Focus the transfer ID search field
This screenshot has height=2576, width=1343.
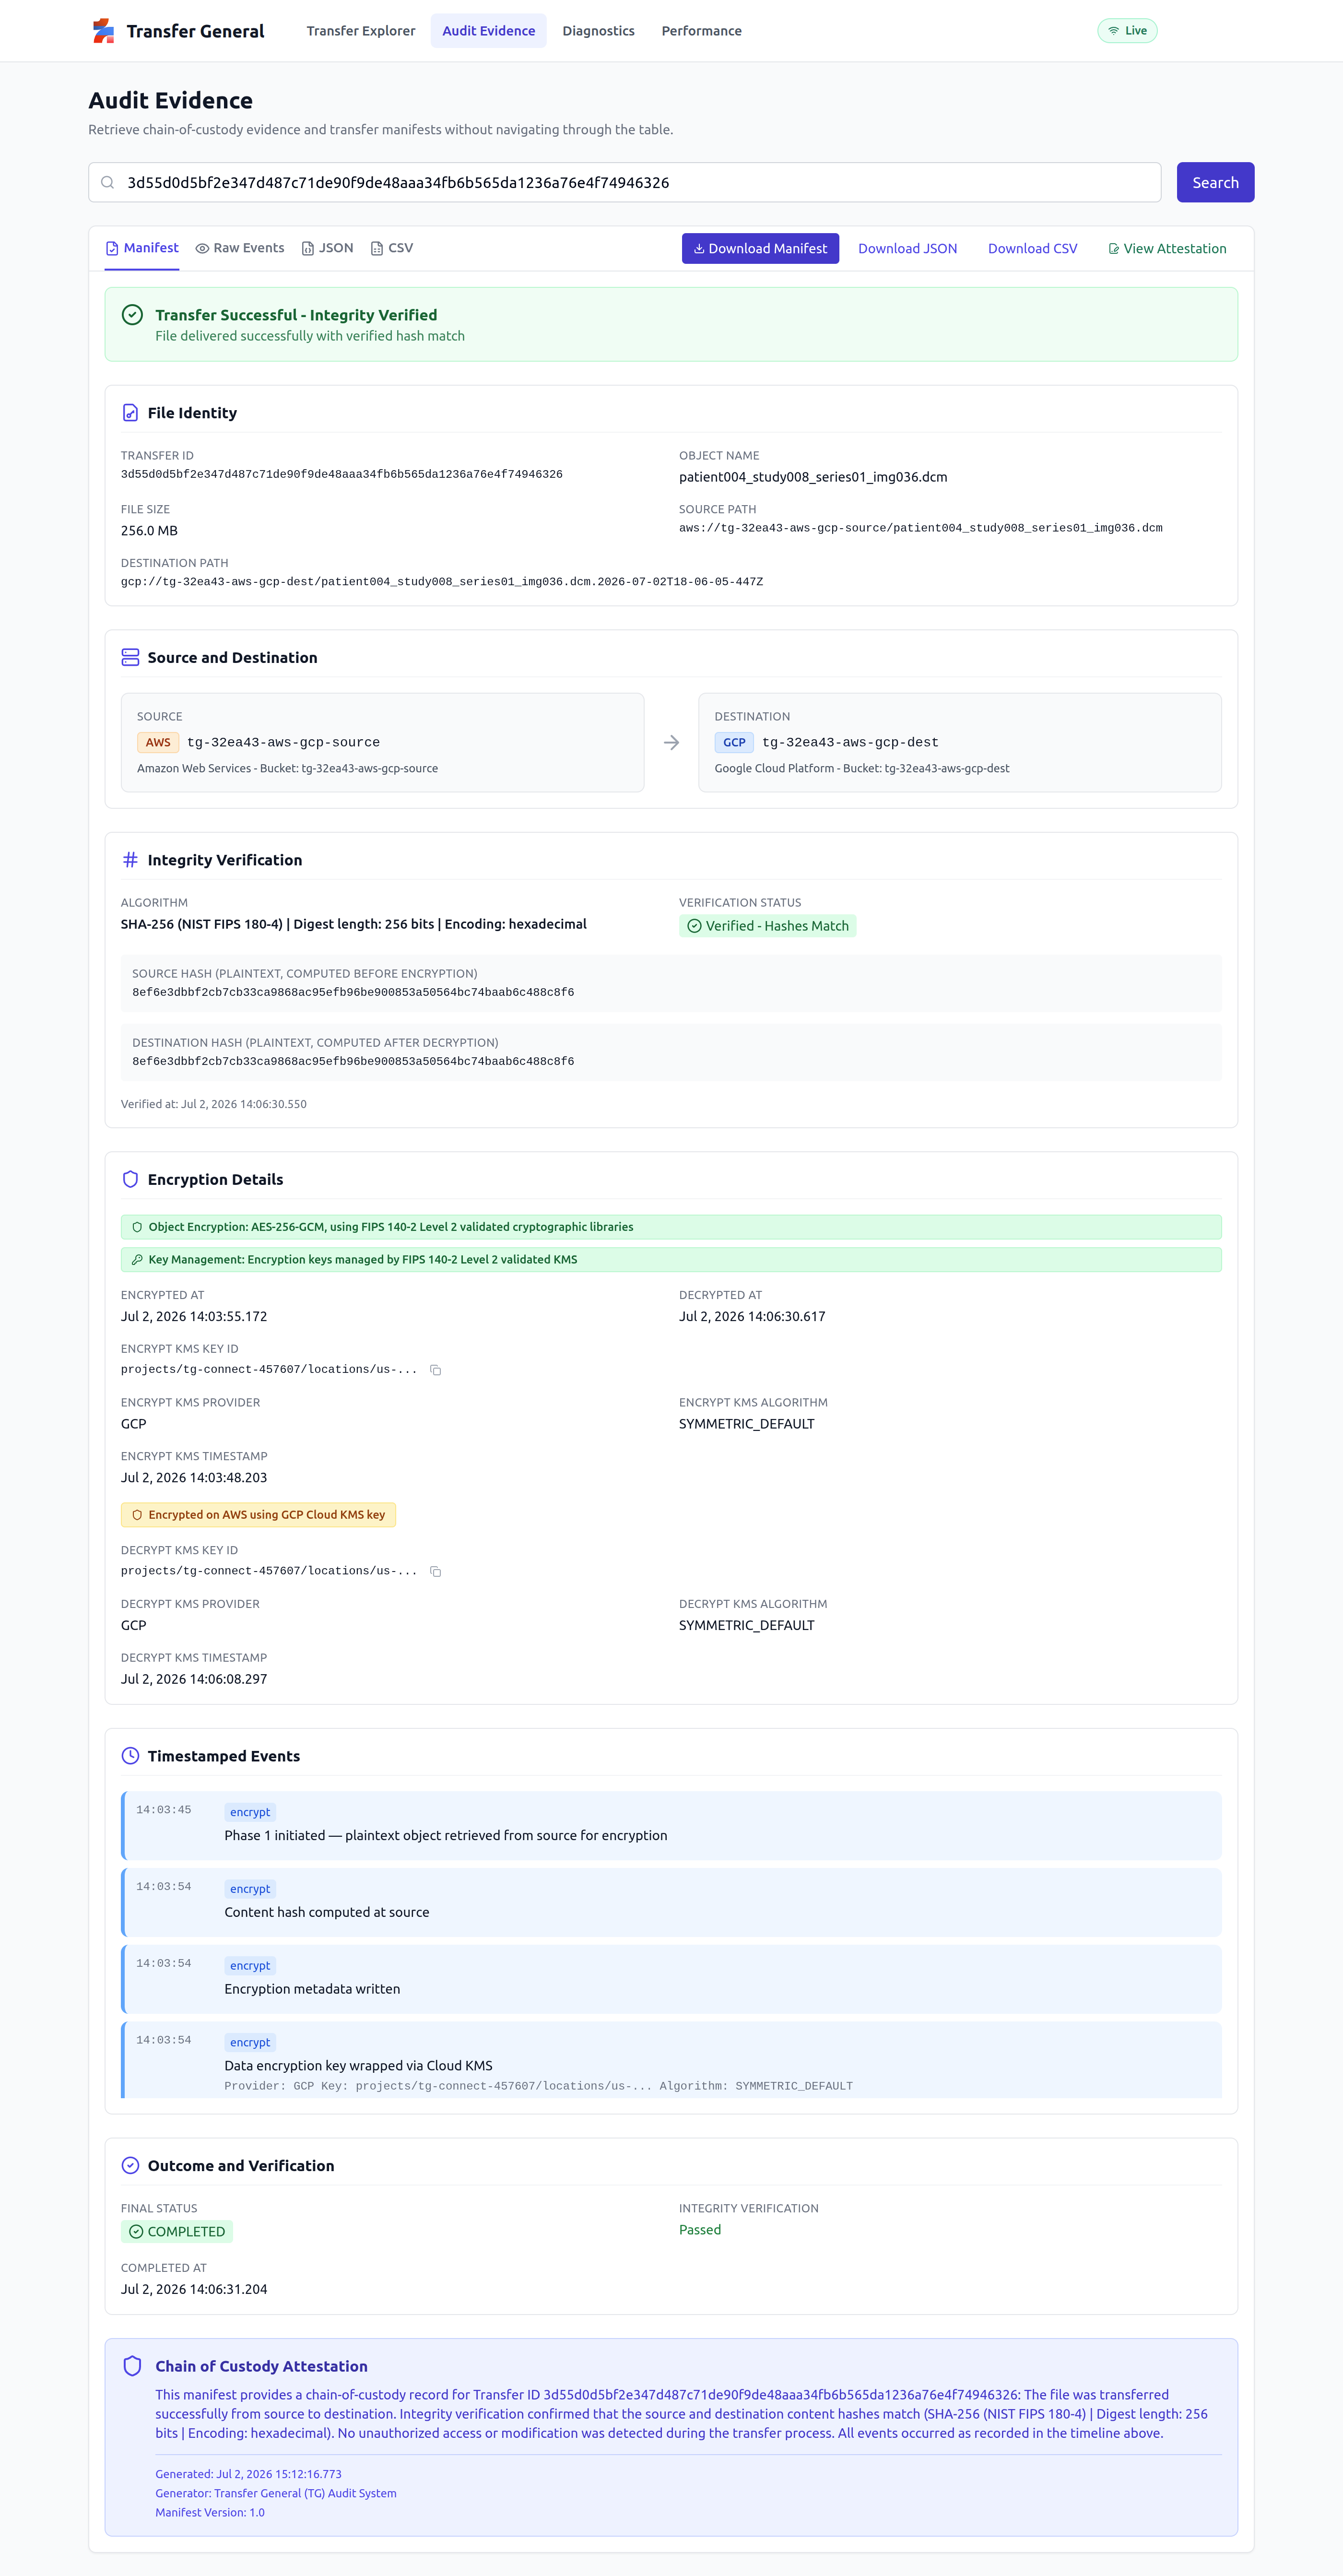pyautogui.click(x=624, y=183)
